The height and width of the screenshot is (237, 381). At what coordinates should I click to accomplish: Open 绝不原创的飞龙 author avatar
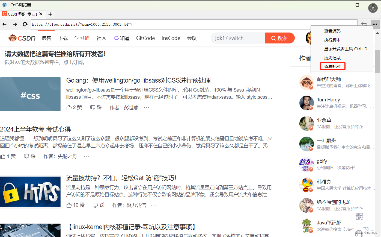[306, 205]
